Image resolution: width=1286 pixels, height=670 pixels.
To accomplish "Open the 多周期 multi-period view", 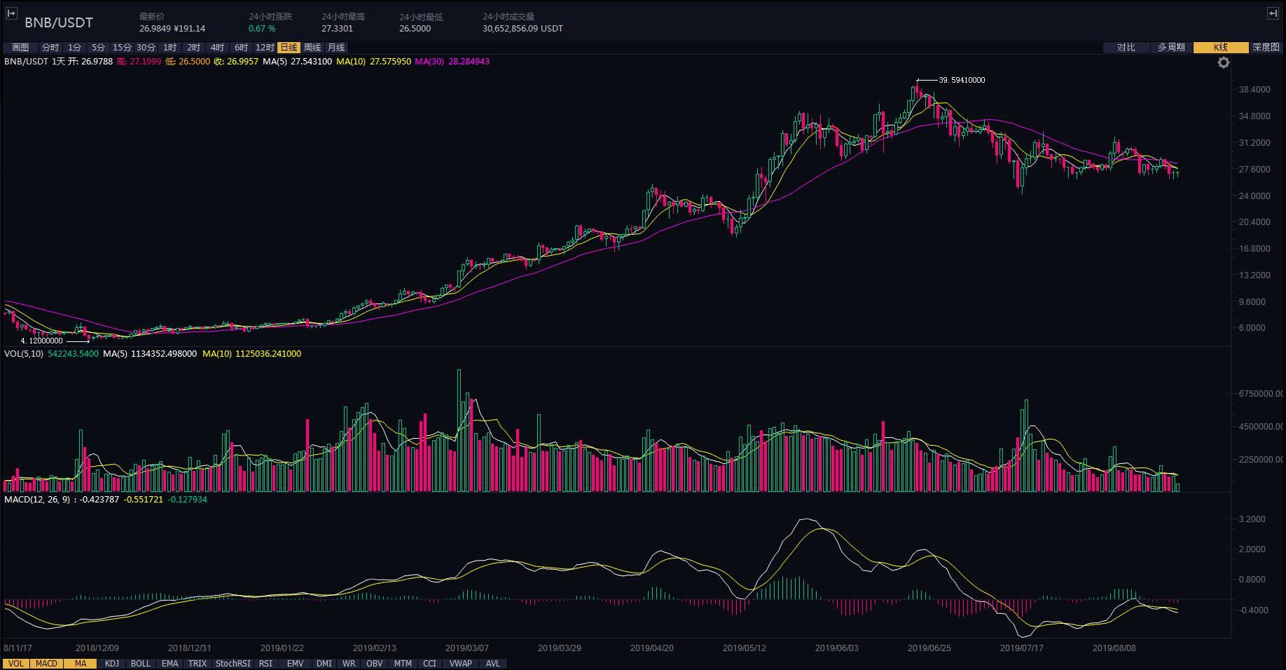I will pyautogui.click(x=1171, y=48).
